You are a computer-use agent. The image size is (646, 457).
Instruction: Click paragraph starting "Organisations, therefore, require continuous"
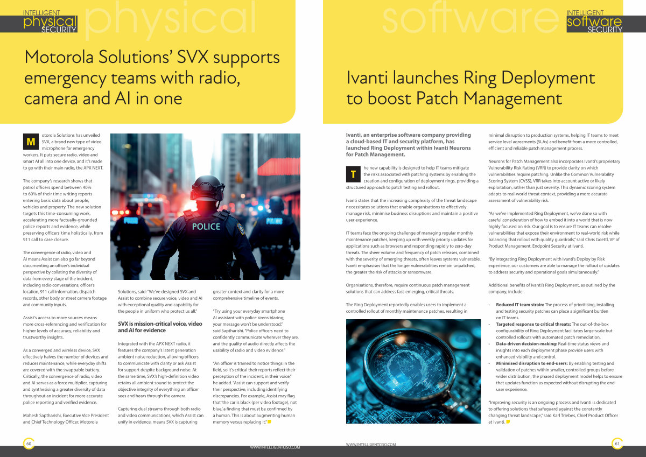point(408,288)
